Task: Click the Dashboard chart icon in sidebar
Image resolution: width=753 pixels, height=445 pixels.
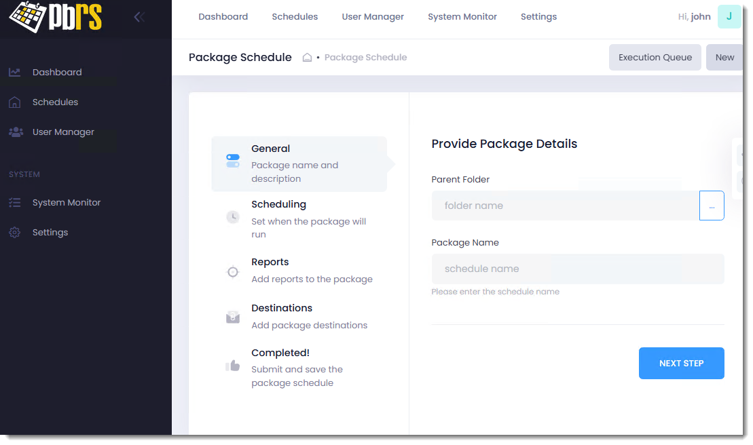Action: [15, 72]
